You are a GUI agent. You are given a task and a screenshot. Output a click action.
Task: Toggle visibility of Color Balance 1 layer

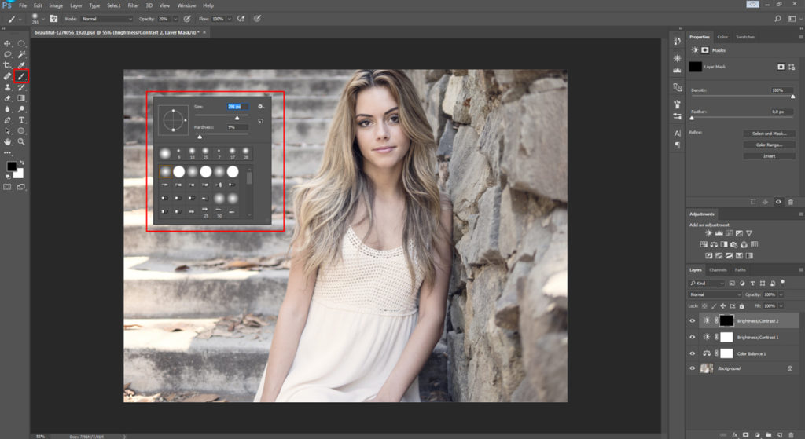point(693,353)
